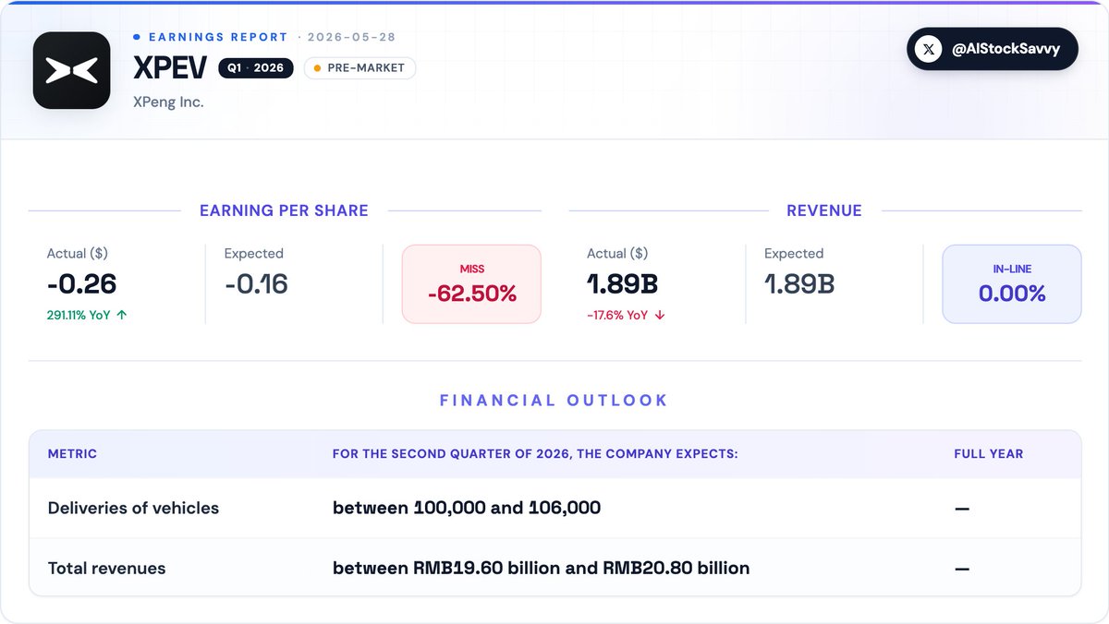Click the EARNING PER SHARE heading
The width and height of the screenshot is (1109, 624).
(284, 210)
